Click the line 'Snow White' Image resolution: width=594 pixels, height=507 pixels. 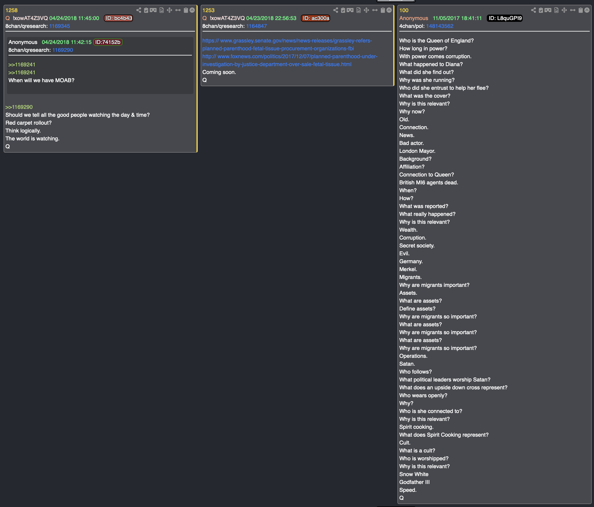[414, 474]
